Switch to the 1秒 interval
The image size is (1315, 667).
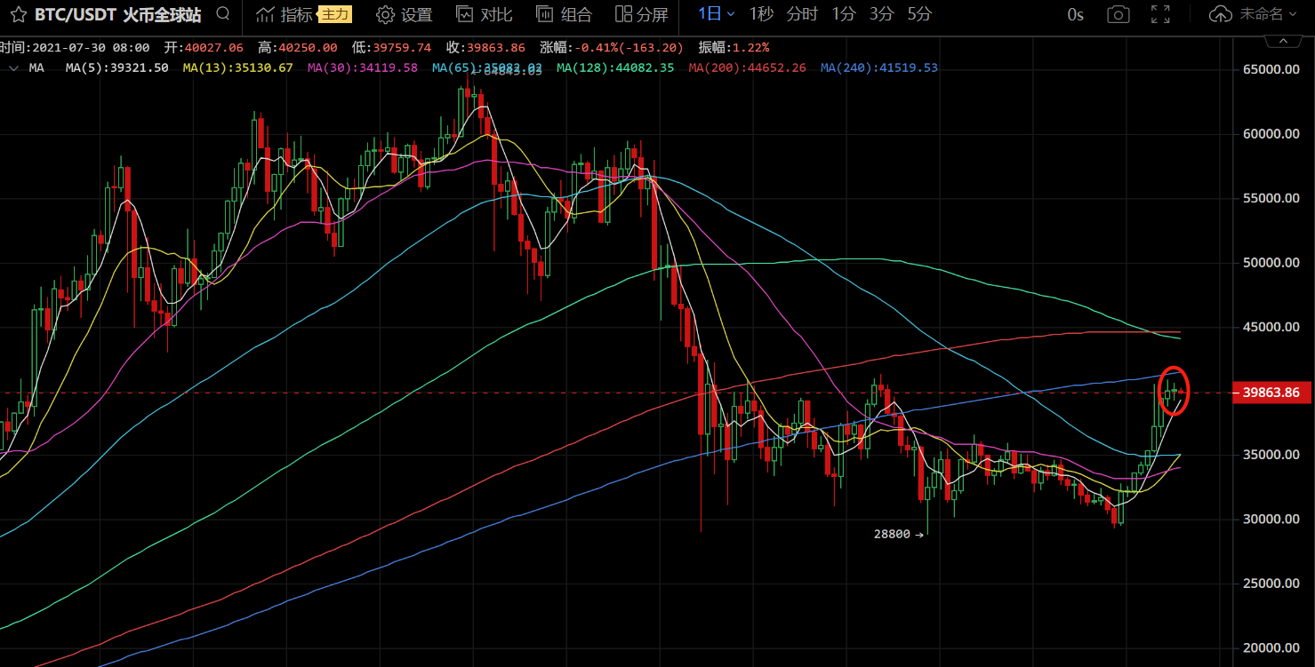pos(761,13)
